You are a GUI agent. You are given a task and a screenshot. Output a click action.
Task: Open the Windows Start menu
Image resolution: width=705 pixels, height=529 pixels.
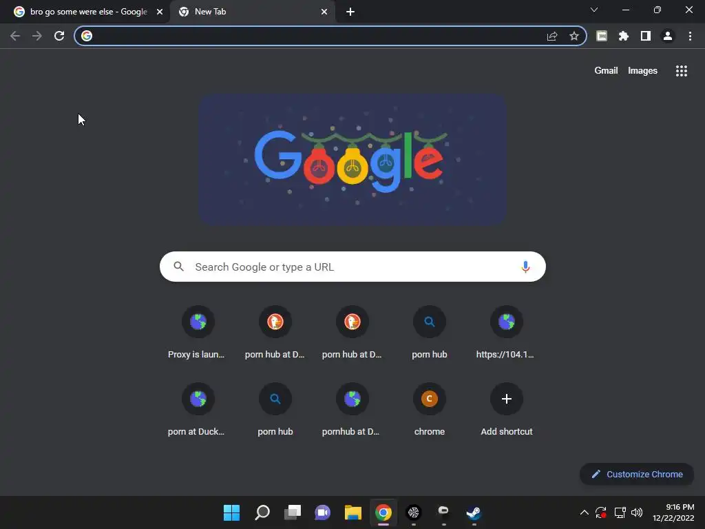coord(231,512)
